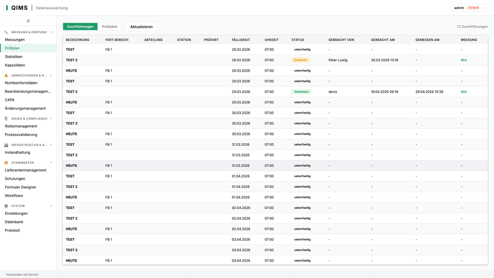Collapse the sidebar with the hamburger icon
This screenshot has width=494, height=278.
[28, 21]
